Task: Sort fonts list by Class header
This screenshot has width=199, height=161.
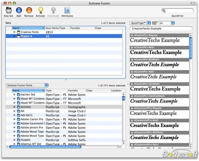Action: pos(98,91)
